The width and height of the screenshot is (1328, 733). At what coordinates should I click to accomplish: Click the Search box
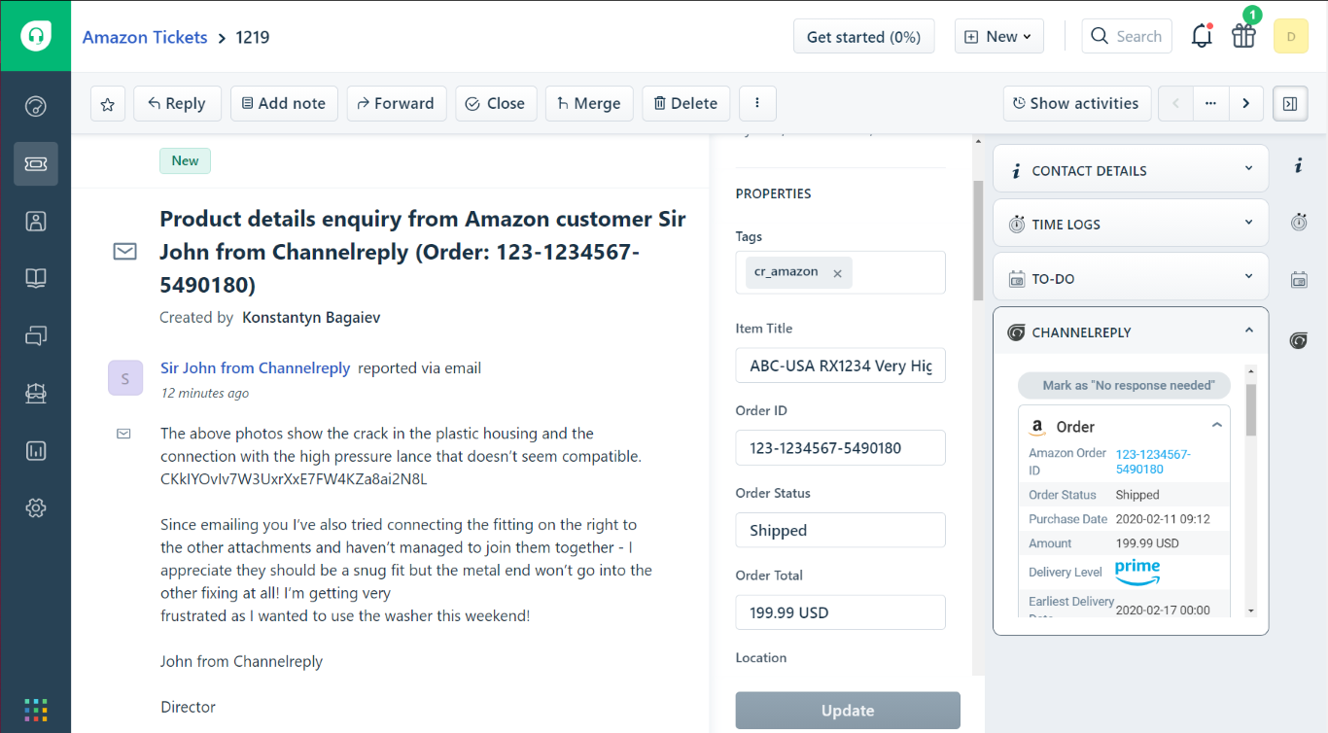coord(1127,37)
